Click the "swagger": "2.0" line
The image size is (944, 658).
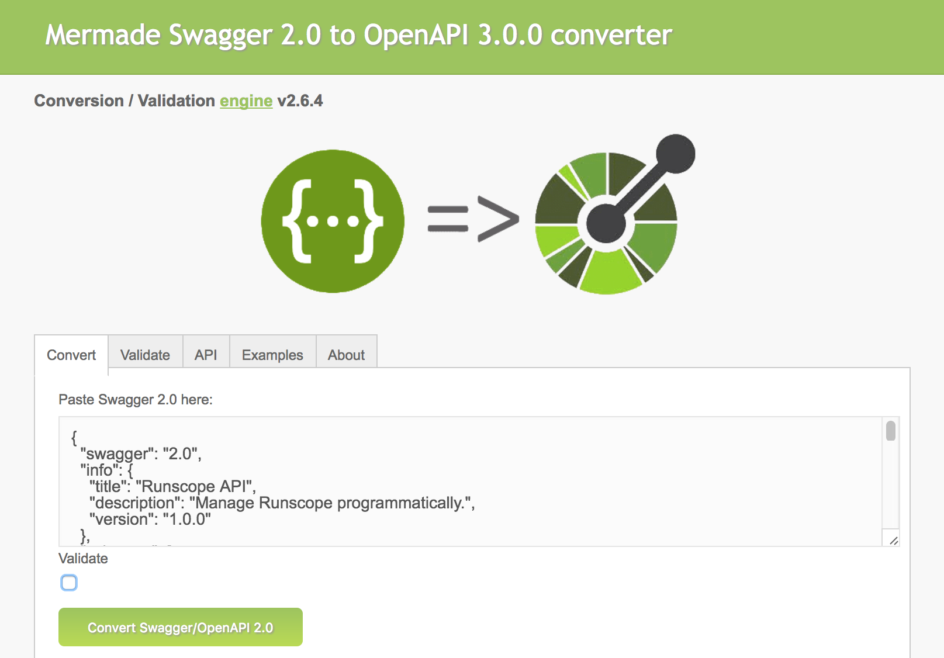(141, 454)
